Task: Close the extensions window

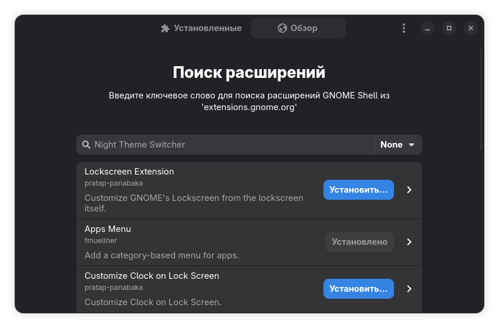Action: pyautogui.click(x=471, y=28)
